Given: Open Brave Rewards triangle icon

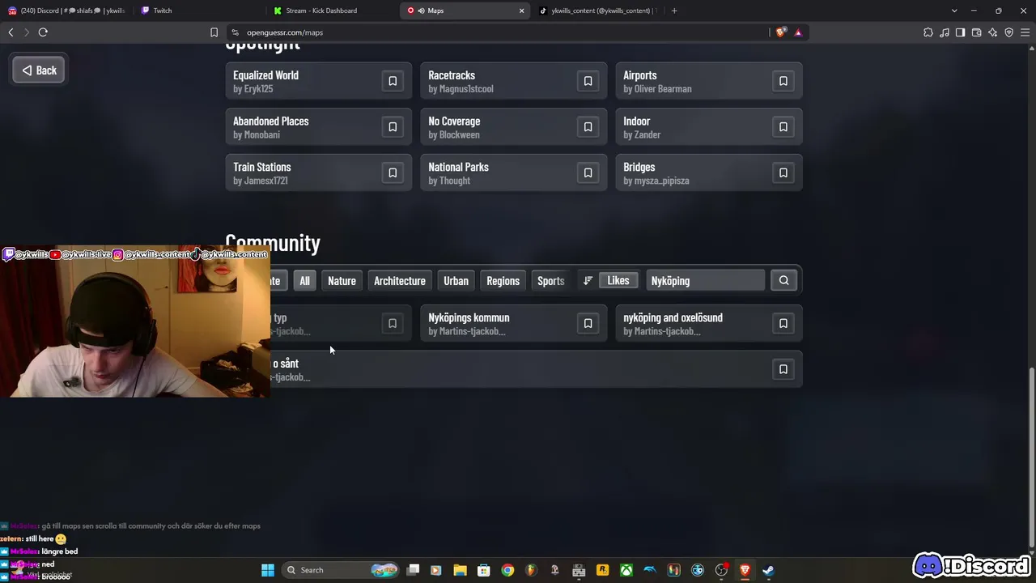Looking at the screenshot, I should (x=798, y=32).
